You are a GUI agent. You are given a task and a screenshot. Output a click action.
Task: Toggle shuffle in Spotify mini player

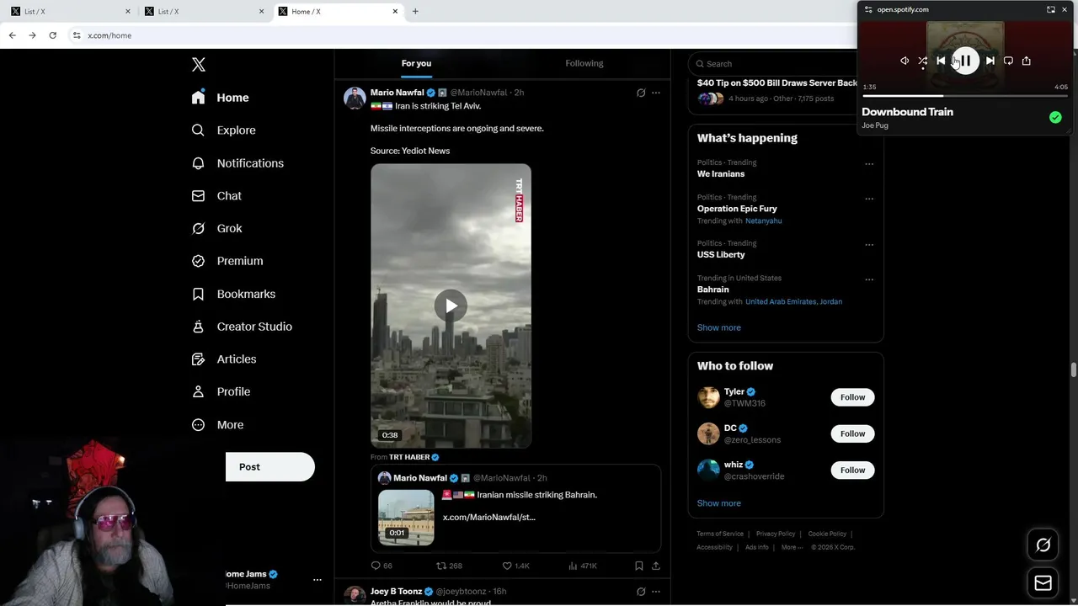(923, 61)
